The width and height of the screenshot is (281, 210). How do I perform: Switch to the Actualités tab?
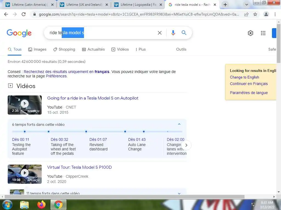[x=93, y=49]
